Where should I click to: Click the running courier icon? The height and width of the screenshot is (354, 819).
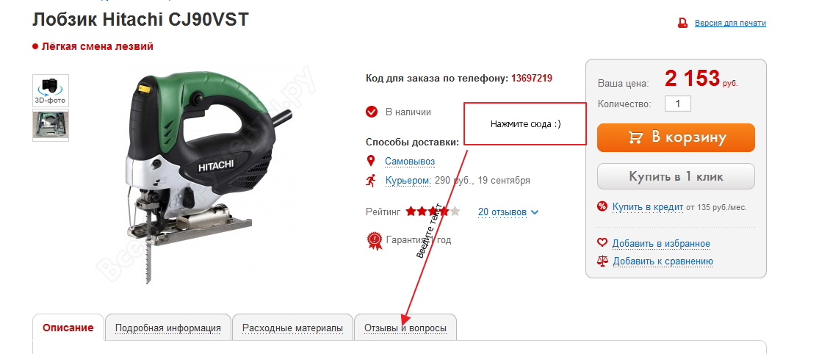371,181
